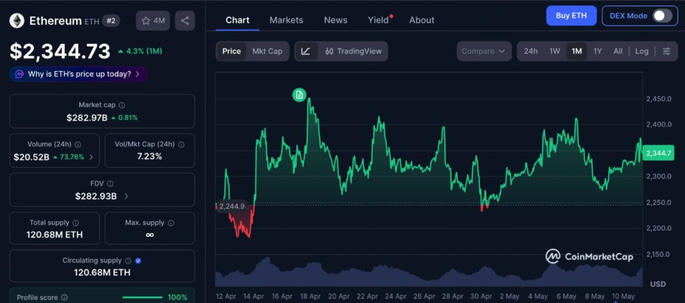Image resolution: width=685 pixels, height=303 pixels.
Task: Set chart range to 1Y
Action: pyautogui.click(x=597, y=51)
